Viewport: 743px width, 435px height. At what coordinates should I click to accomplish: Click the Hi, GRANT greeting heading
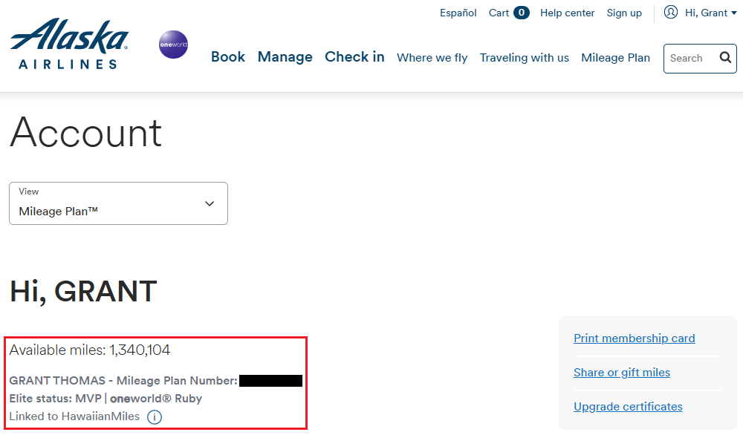[83, 291]
